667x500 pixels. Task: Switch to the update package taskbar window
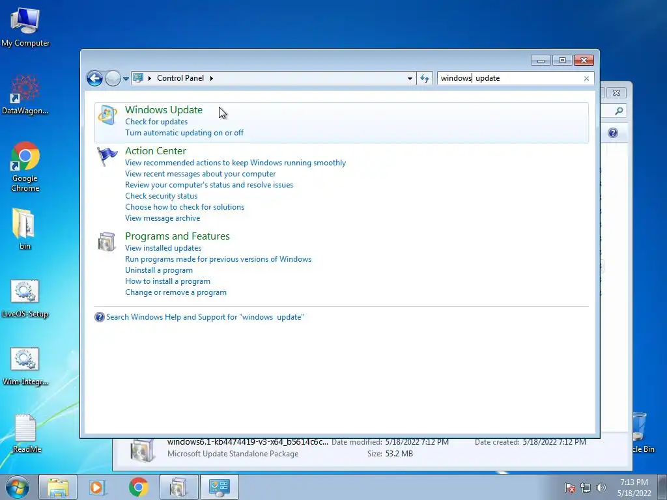[178, 487]
